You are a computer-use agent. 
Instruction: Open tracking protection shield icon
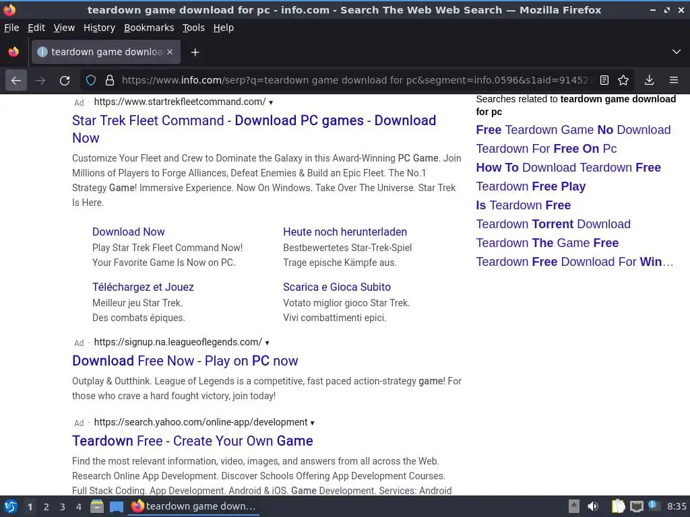click(91, 80)
